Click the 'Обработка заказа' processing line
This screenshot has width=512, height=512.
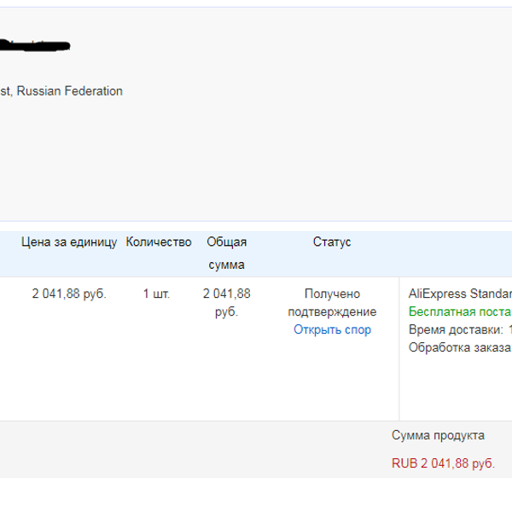[x=460, y=347]
